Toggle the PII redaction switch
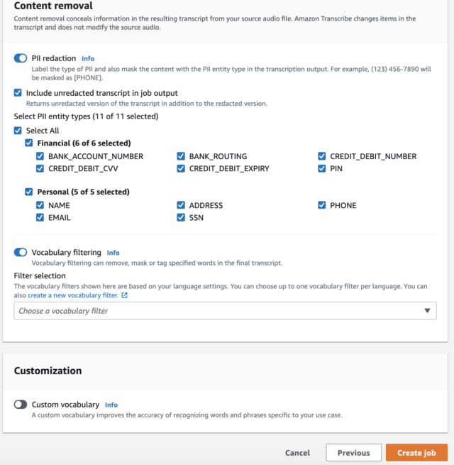This screenshot has height=465, width=454. click(x=21, y=58)
